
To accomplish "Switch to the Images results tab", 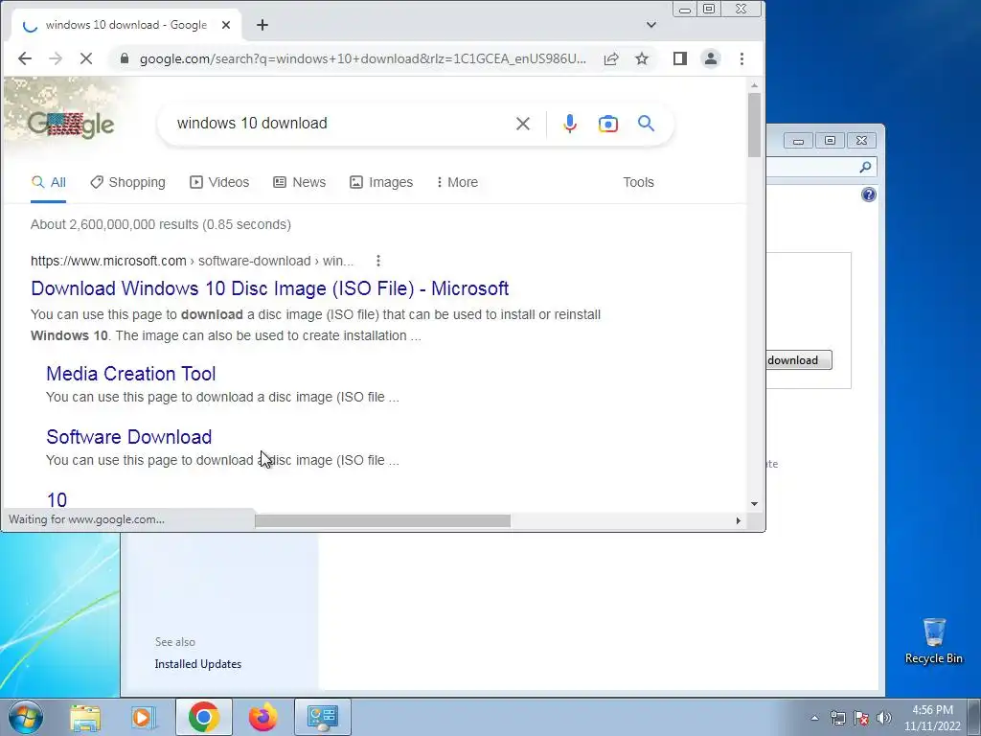I will click(381, 182).
